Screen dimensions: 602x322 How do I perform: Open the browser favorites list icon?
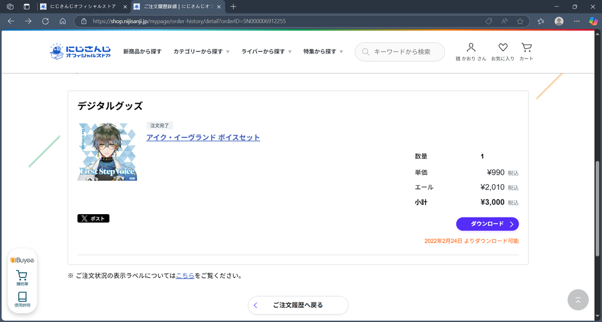coord(541,21)
